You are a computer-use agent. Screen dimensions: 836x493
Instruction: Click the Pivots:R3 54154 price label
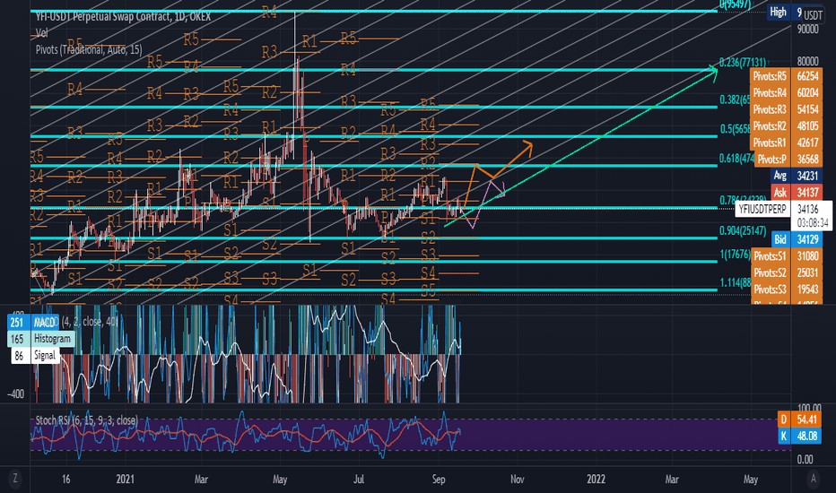coord(786,109)
